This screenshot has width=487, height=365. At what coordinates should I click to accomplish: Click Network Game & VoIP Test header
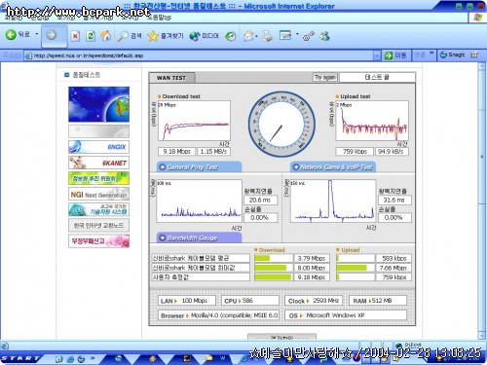click(x=332, y=166)
